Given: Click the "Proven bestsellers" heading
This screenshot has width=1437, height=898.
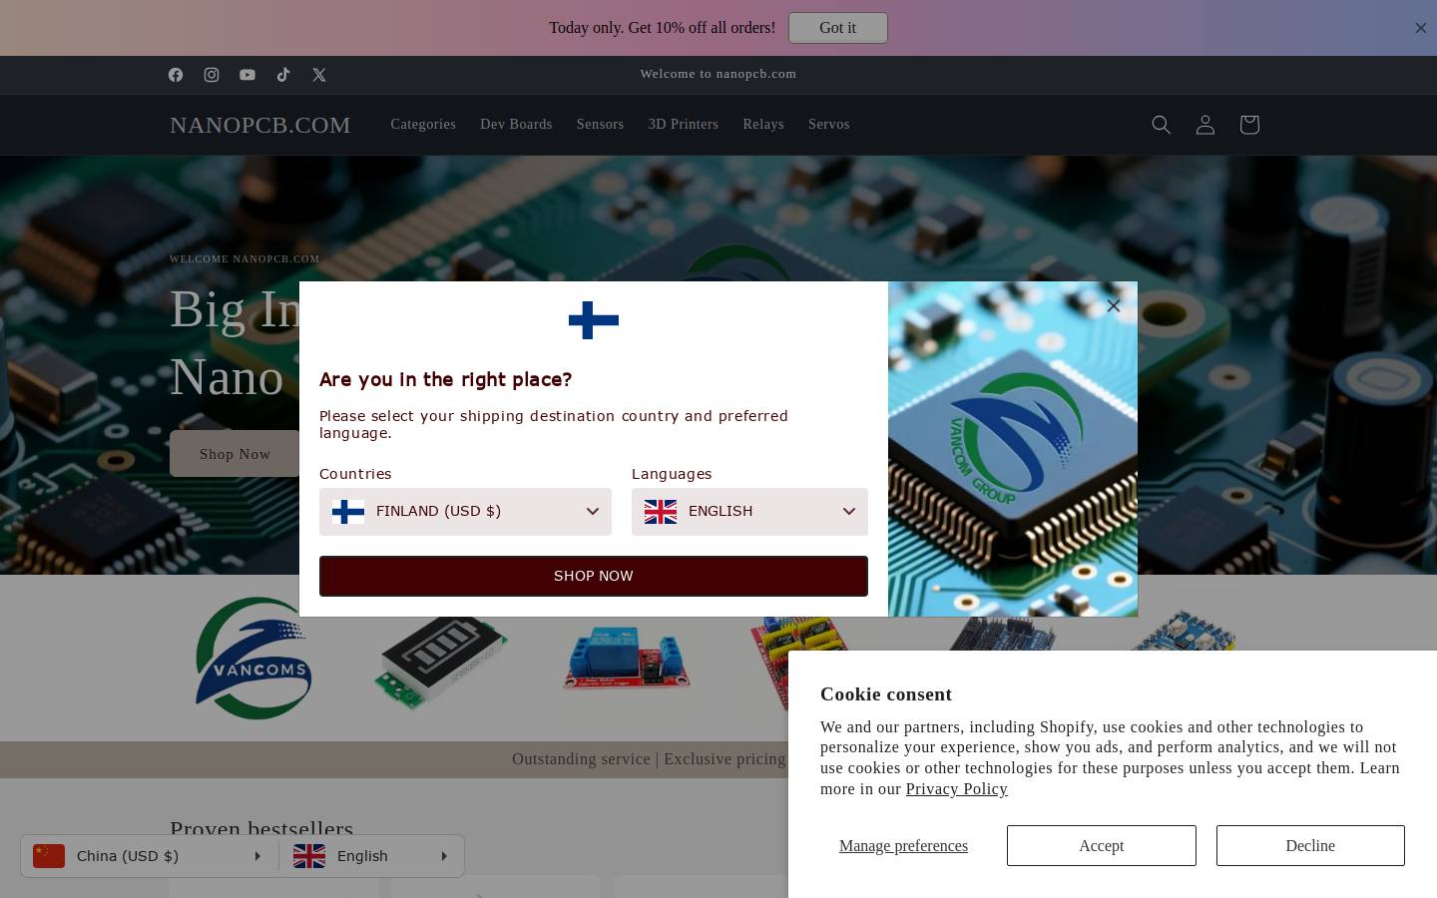Looking at the screenshot, I should coord(261,828).
